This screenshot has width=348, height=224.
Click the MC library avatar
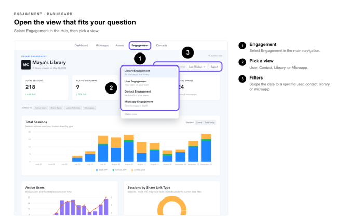pos(26,65)
